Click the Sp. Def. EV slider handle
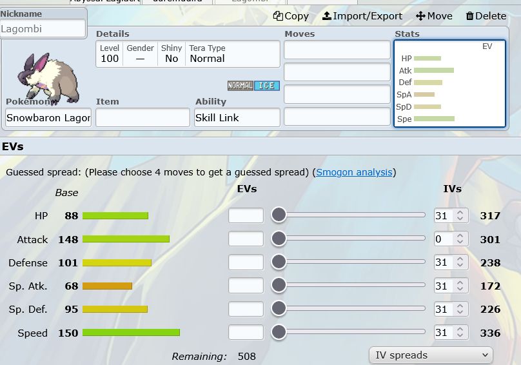 click(x=279, y=308)
